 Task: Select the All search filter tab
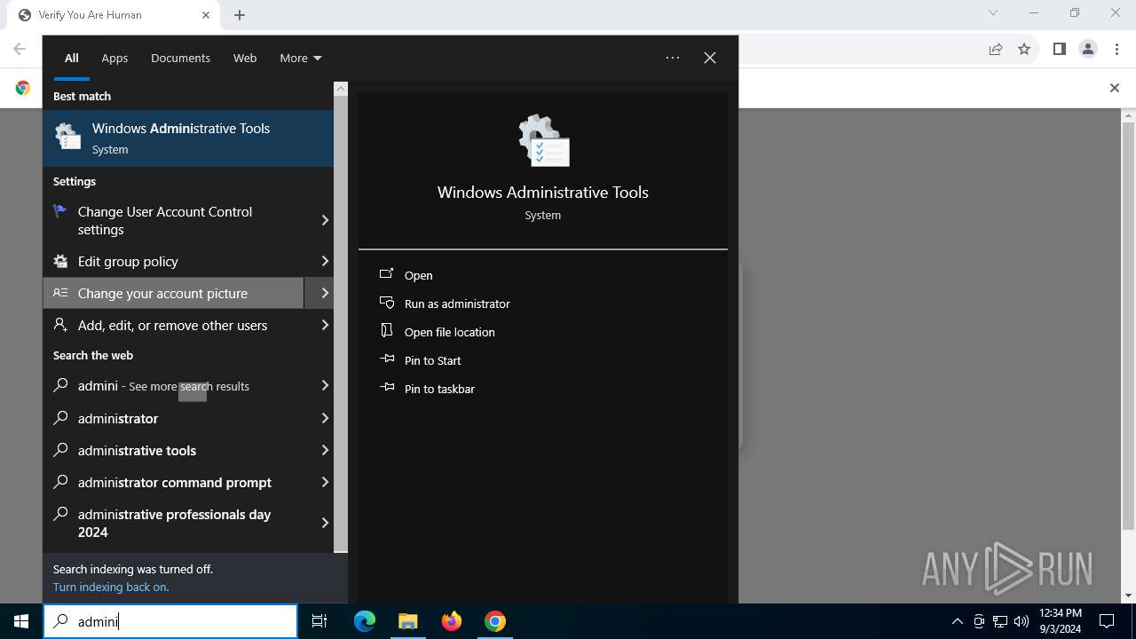[72, 58]
